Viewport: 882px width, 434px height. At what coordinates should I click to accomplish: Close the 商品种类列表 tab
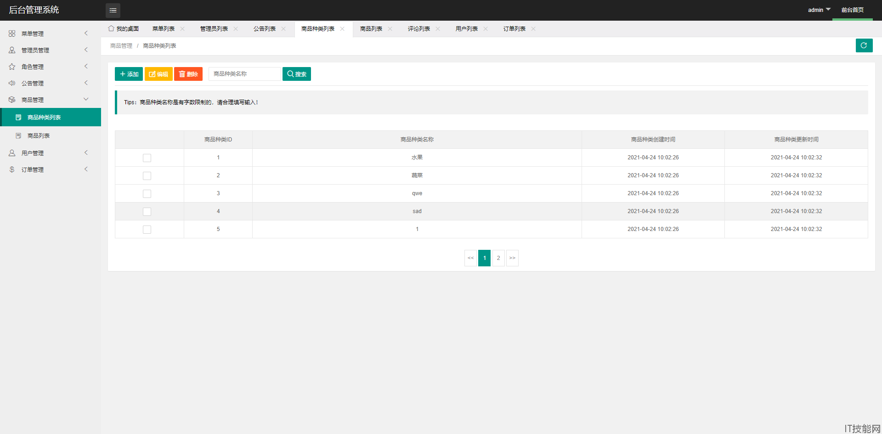342,28
